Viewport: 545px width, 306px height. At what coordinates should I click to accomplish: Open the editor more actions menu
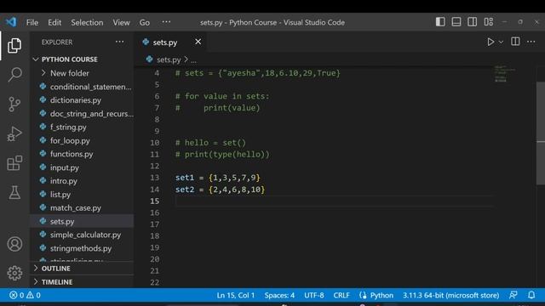(x=531, y=42)
